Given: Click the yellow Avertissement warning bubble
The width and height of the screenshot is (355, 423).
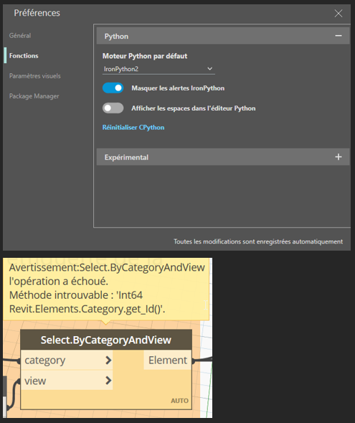Looking at the screenshot, I should click(106, 289).
